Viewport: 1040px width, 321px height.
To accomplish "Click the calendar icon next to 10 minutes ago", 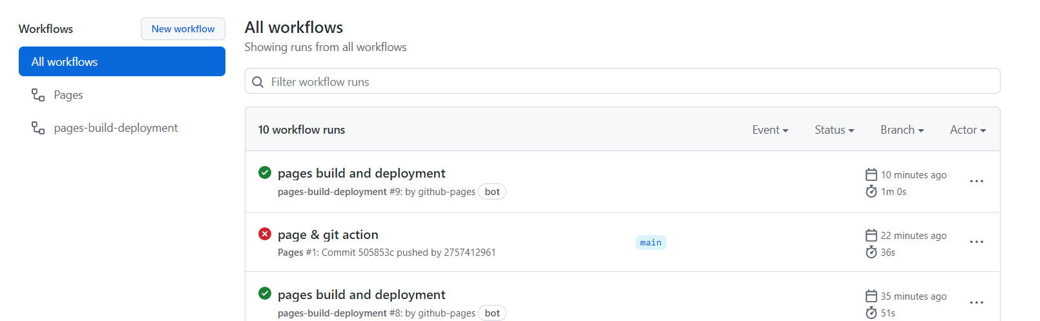I will (x=871, y=174).
